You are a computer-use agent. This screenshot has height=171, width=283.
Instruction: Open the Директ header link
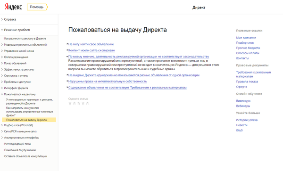tap(199, 8)
